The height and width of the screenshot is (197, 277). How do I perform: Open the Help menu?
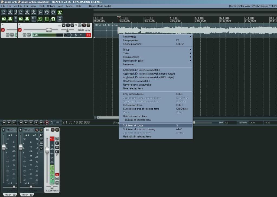[x=78, y=6]
